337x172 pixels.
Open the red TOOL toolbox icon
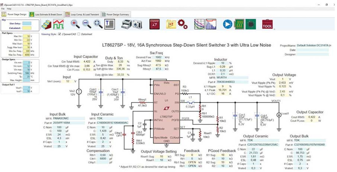pos(267,25)
